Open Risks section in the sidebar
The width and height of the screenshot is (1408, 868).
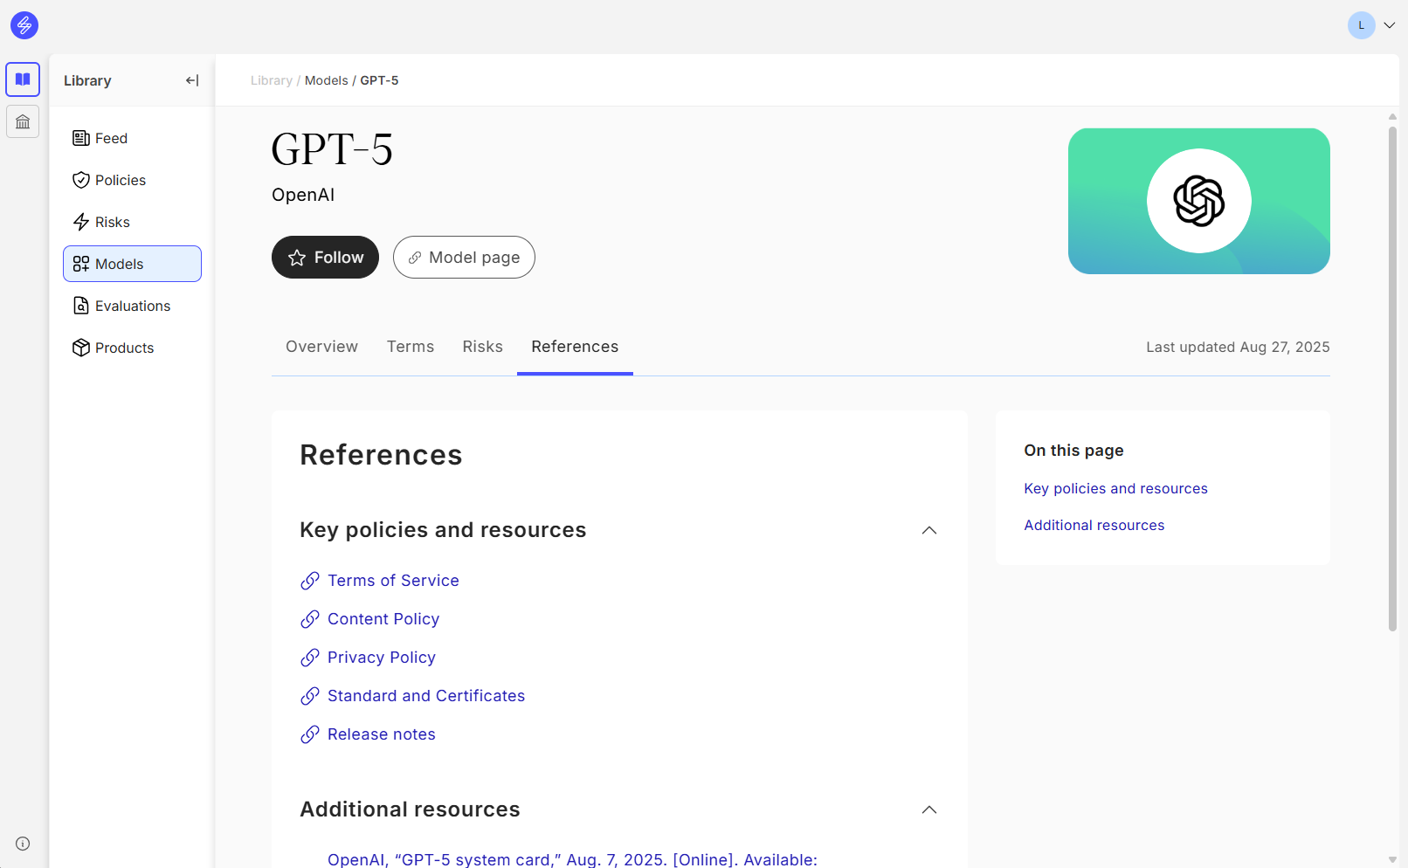112,222
